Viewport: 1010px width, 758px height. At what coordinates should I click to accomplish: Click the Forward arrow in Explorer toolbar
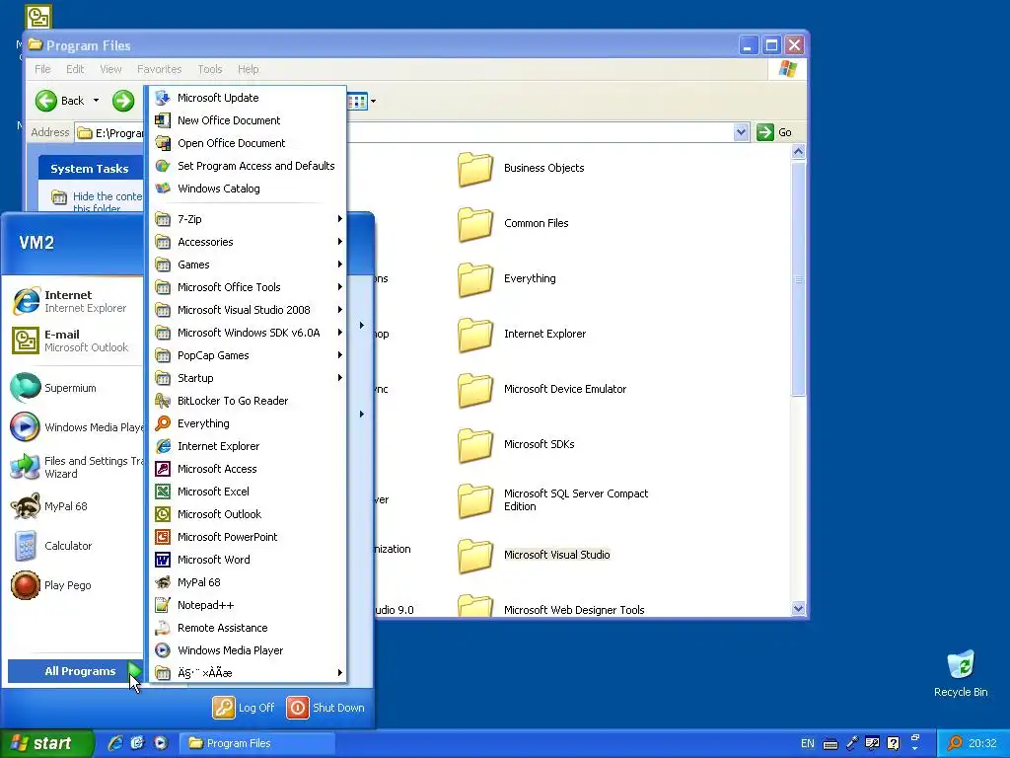pos(123,101)
